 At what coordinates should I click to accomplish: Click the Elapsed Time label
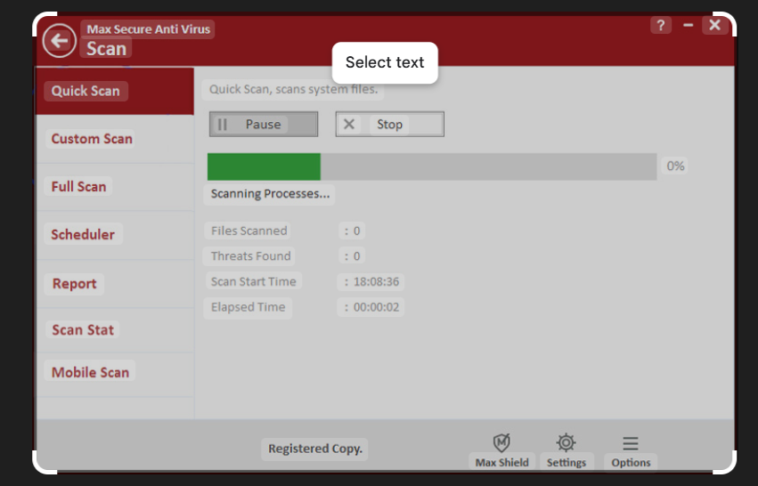(x=248, y=307)
